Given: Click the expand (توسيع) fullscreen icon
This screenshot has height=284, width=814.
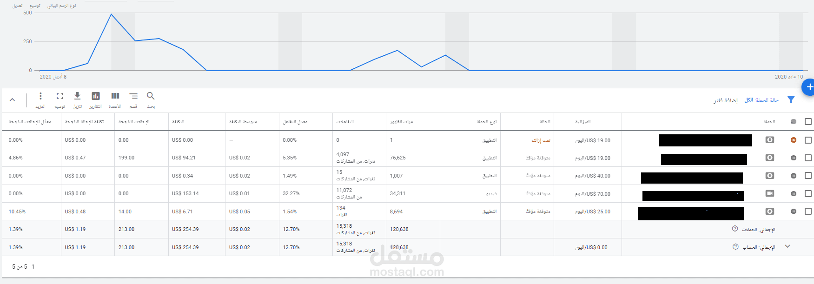Looking at the screenshot, I should (x=60, y=96).
